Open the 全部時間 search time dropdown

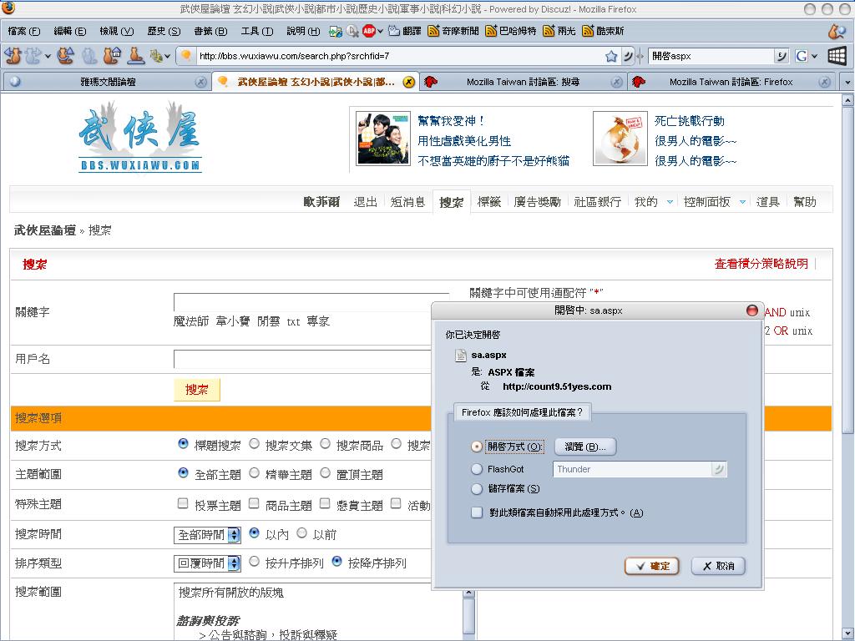coord(207,534)
